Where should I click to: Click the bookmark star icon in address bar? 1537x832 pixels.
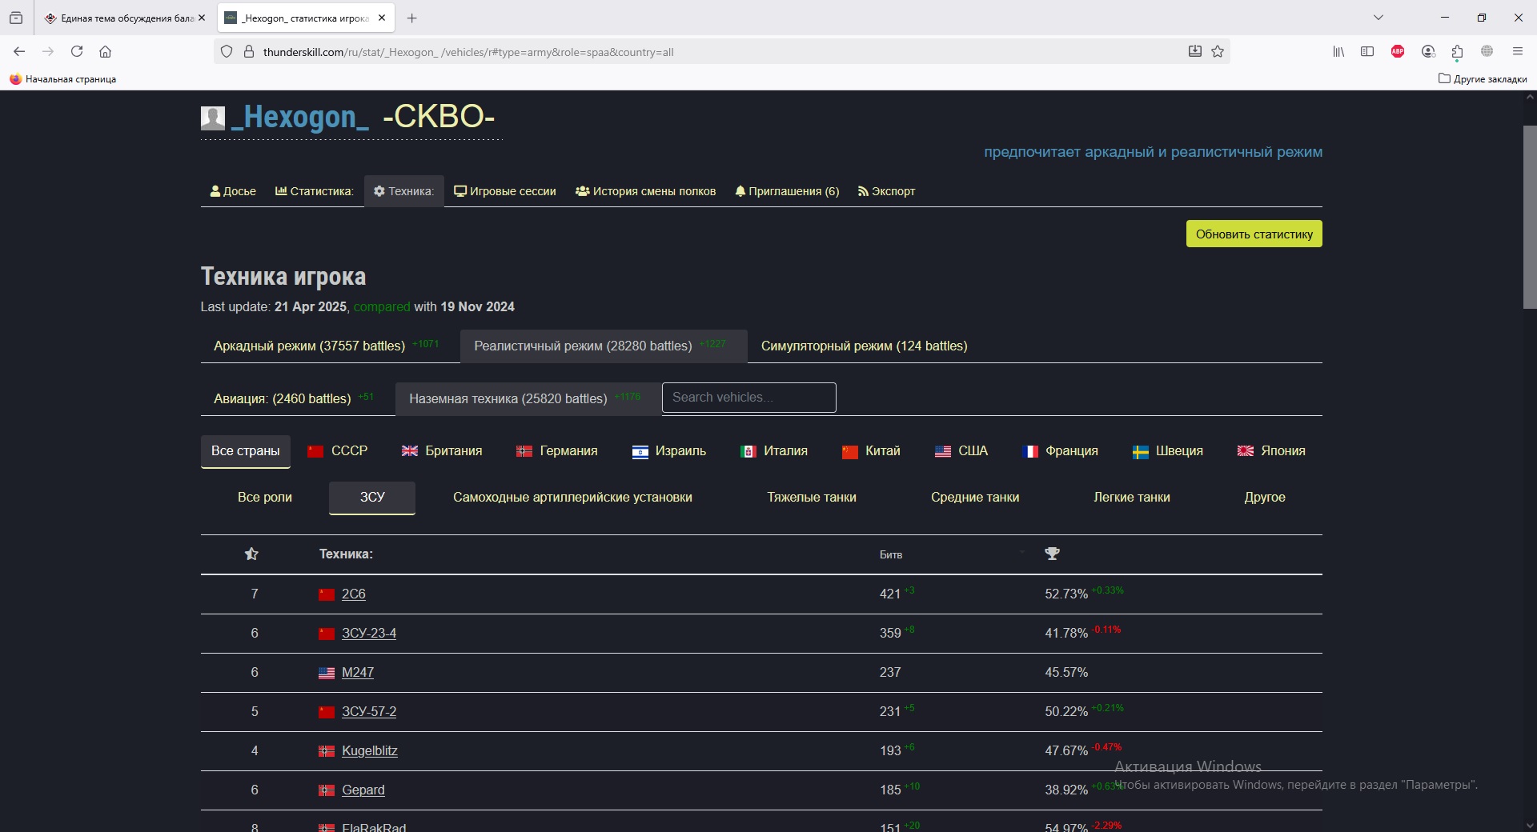pyautogui.click(x=1218, y=52)
